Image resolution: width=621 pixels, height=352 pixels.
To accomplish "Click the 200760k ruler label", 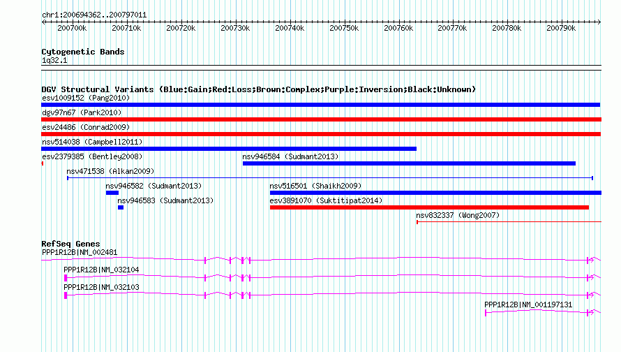I will point(398,28).
